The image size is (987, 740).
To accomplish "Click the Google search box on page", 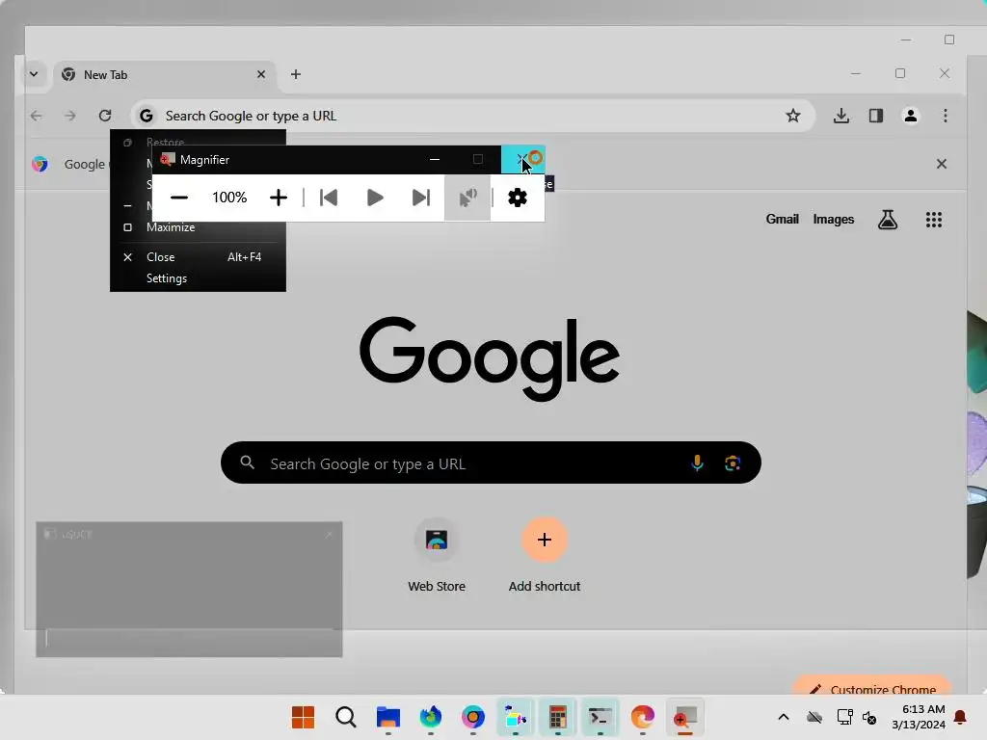I will click(x=491, y=463).
